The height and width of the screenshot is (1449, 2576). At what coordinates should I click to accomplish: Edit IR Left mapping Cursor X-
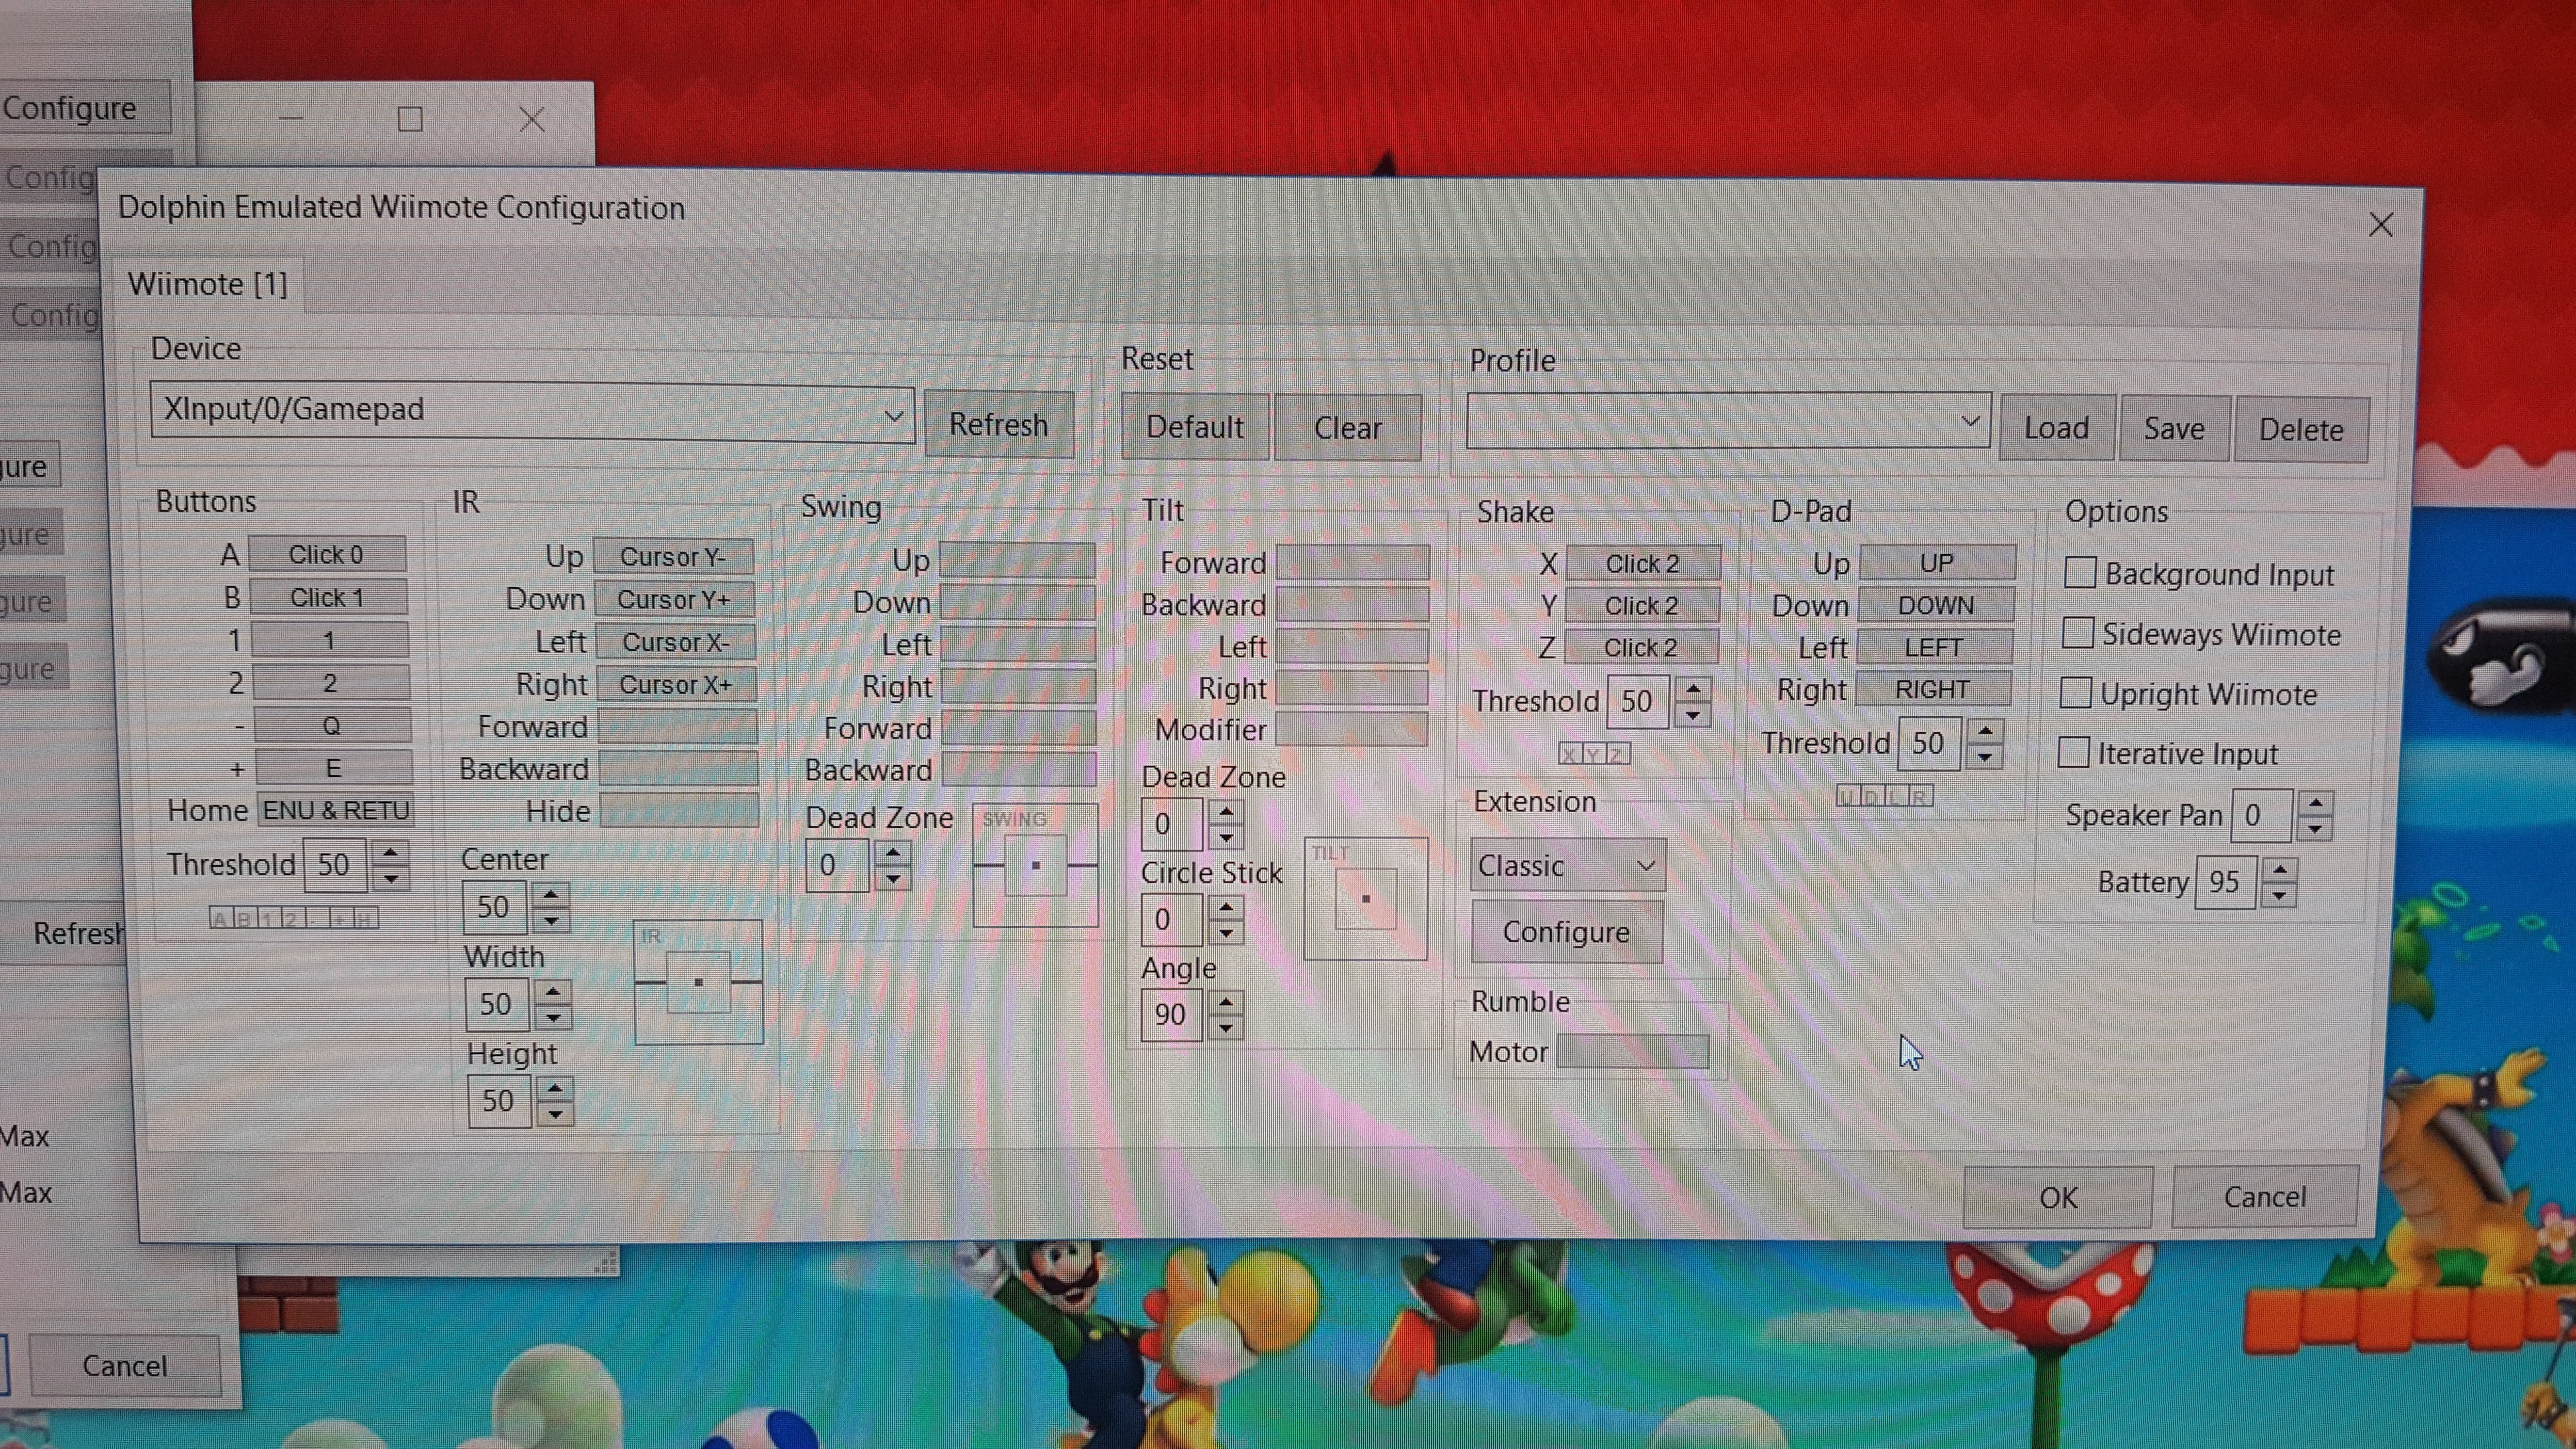[x=675, y=642]
